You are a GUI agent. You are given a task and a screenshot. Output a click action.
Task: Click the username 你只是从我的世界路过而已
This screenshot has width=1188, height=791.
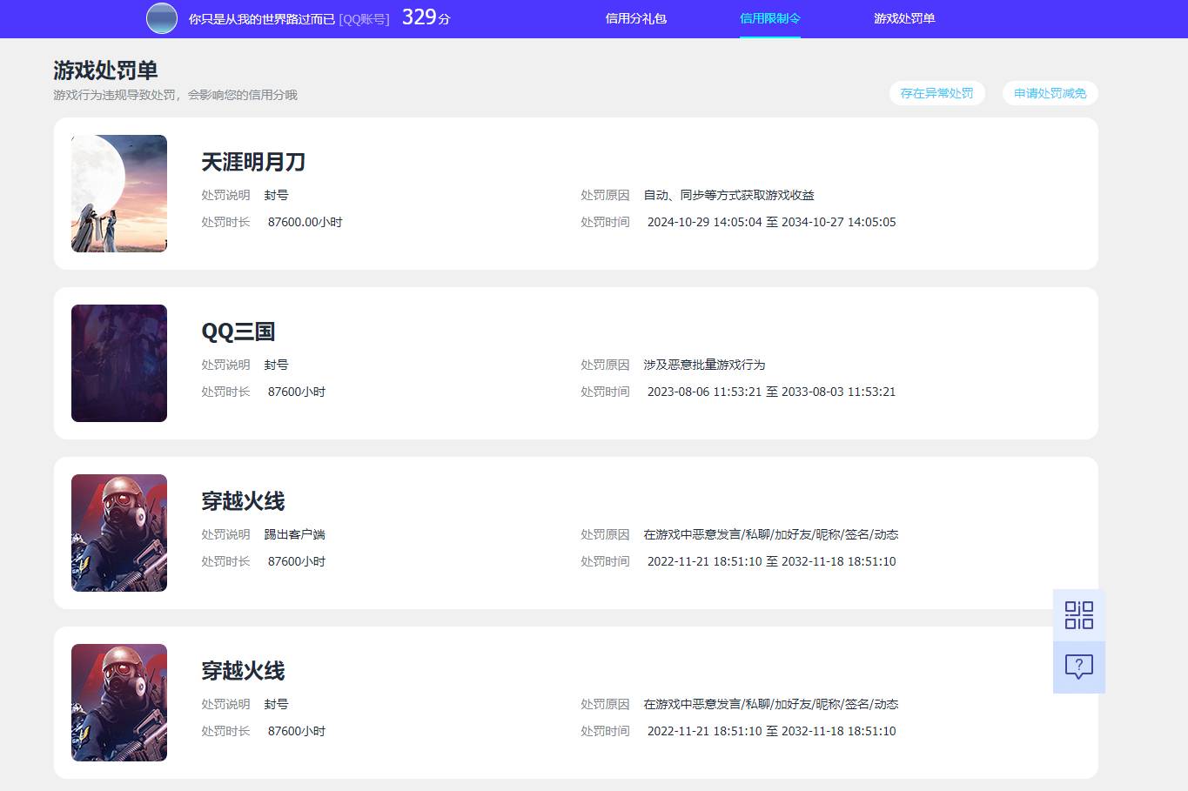(261, 18)
